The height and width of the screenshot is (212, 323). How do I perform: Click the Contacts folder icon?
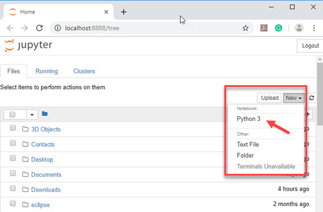click(x=25, y=144)
